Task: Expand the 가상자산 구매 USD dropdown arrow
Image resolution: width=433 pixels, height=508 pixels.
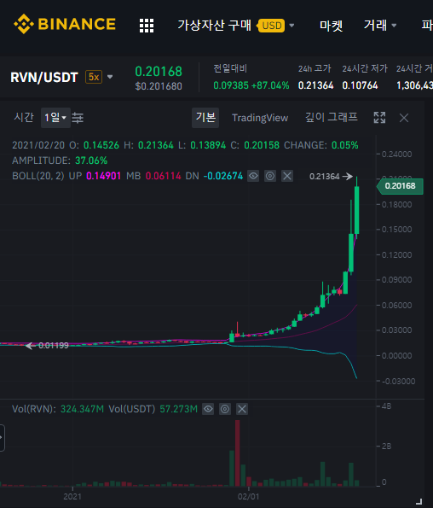Action: [x=292, y=26]
